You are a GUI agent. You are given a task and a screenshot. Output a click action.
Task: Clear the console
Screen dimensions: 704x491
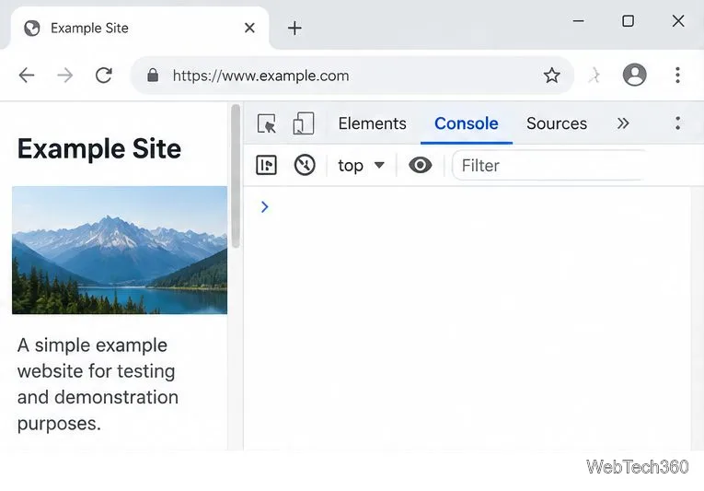pos(305,165)
